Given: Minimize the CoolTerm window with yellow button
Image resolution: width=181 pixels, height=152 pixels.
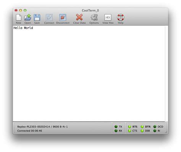Looking at the screenshot, I should coord(21,10).
